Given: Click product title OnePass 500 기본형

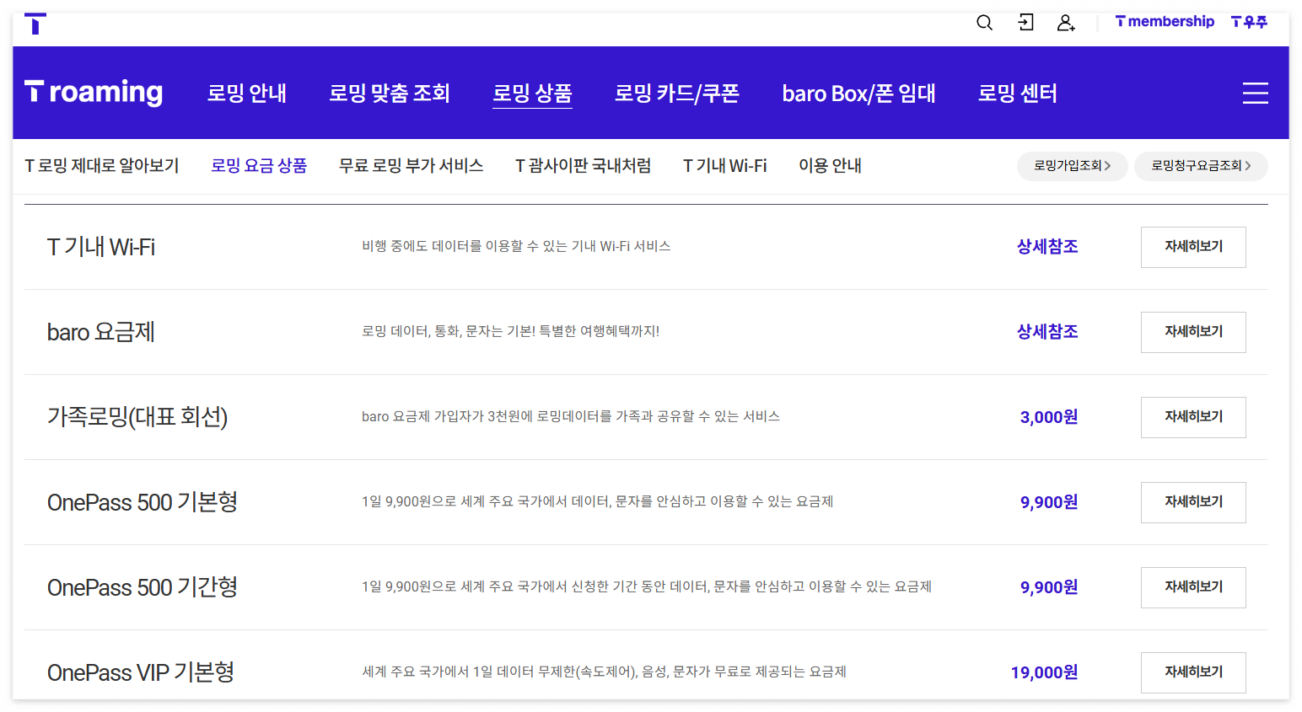Looking at the screenshot, I should (143, 502).
